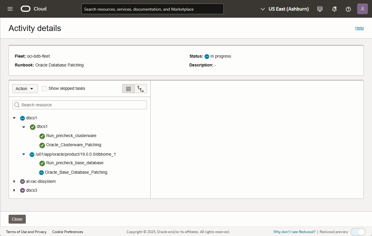372x236 pixels.
Task: Expand the at-rac-dbsystem tree node
Action: pyautogui.click(x=14, y=181)
